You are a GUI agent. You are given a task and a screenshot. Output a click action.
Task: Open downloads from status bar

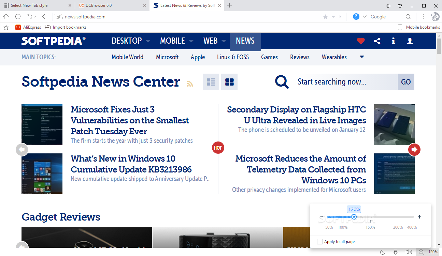pyautogui.click(x=396, y=252)
